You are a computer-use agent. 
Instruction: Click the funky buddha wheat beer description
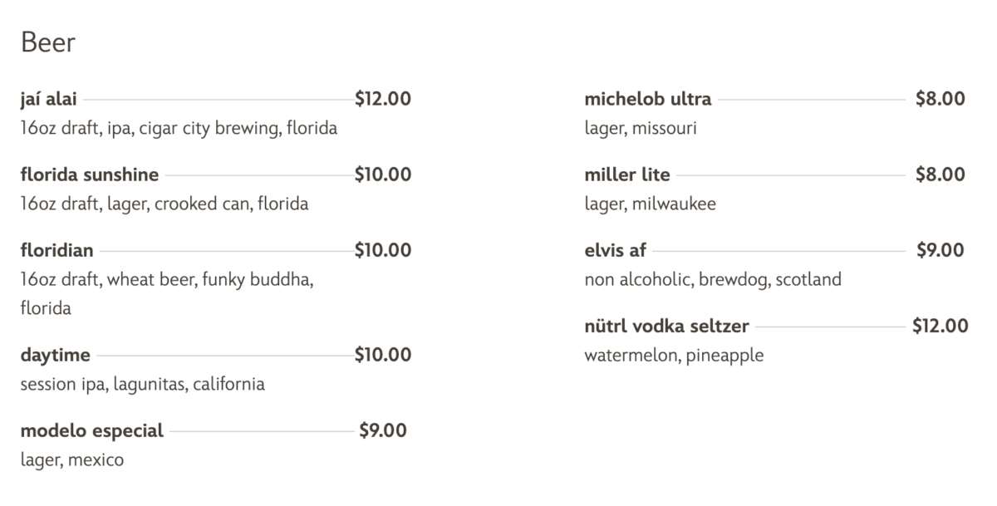click(166, 280)
